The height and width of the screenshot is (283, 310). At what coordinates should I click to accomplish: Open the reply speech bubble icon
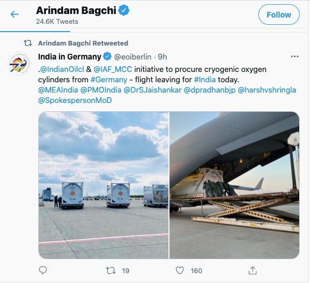43,271
